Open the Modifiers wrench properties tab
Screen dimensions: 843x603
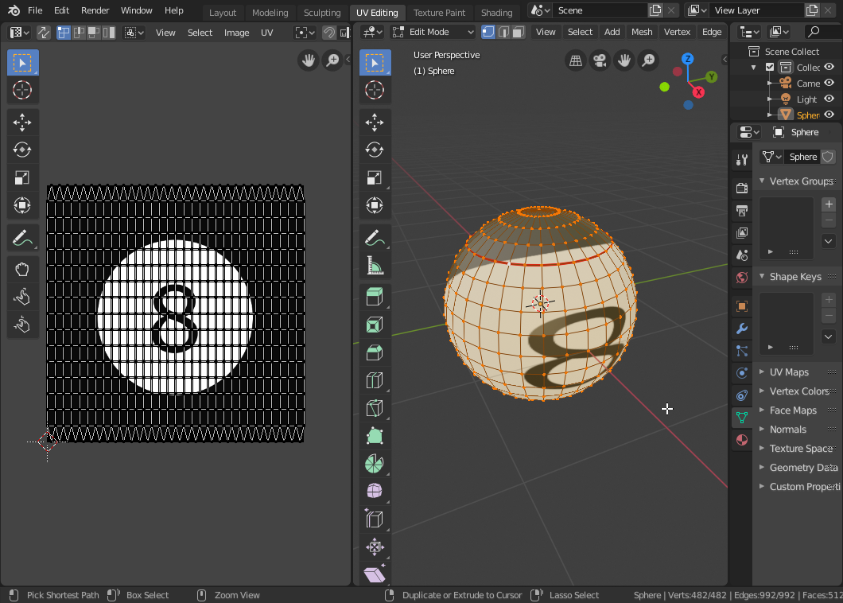[x=742, y=328]
